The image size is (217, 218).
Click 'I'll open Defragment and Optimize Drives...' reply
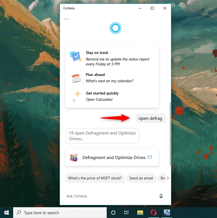[103, 136]
